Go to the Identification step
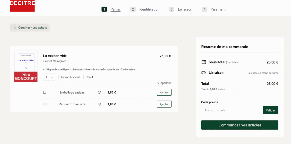Image resolution: width=291 pixels, height=144 pixels. (x=149, y=9)
